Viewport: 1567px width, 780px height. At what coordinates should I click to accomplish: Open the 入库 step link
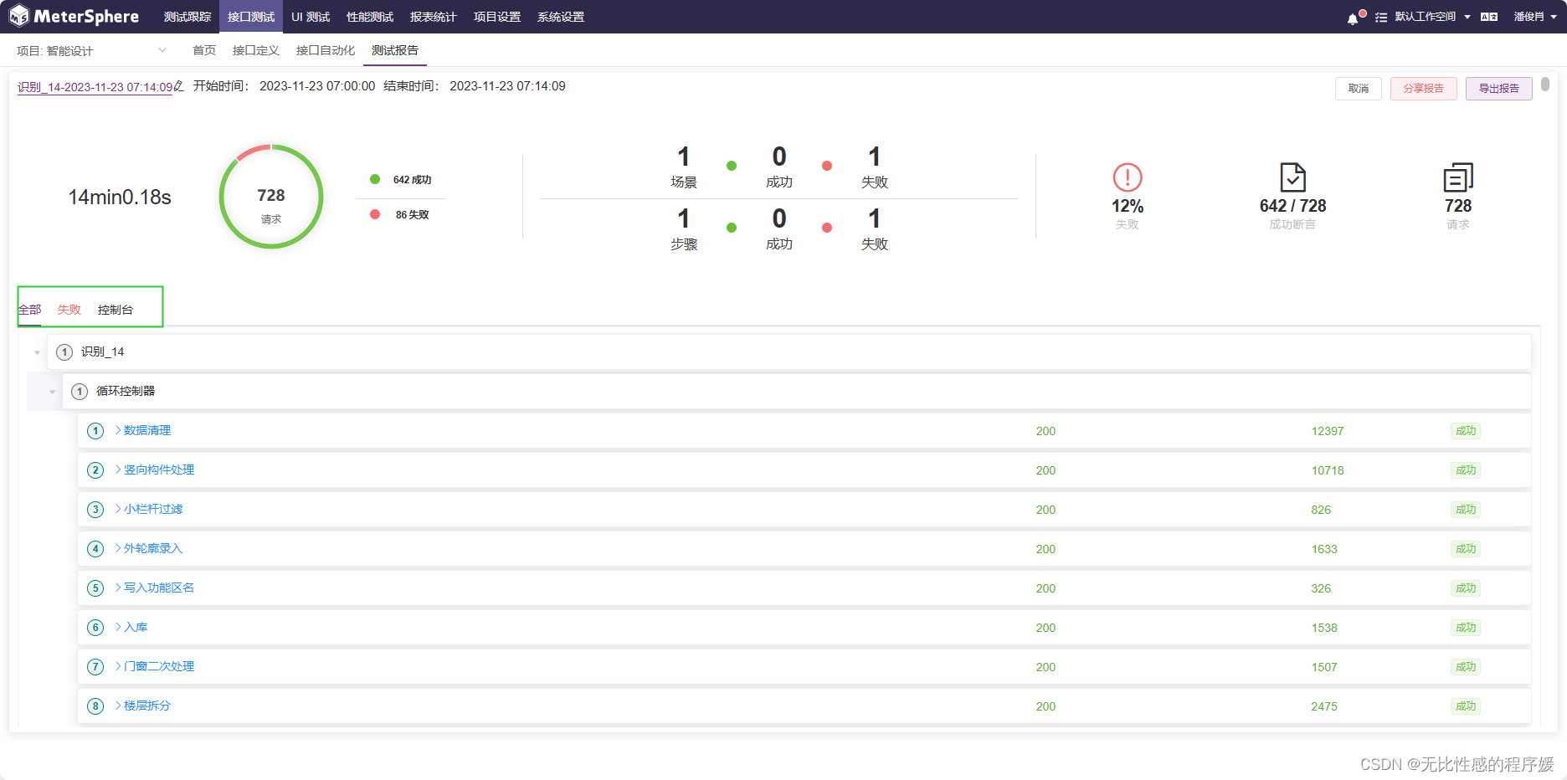coord(136,627)
